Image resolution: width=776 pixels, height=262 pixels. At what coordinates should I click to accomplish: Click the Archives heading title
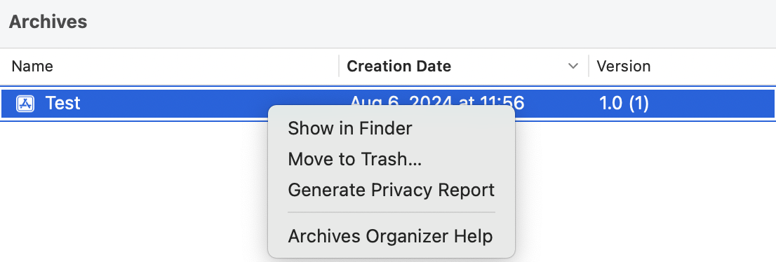tap(48, 22)
